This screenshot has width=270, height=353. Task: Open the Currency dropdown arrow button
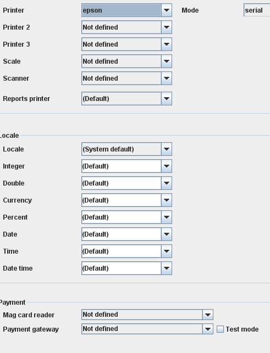pyautogui.click(x=167, y=200)
